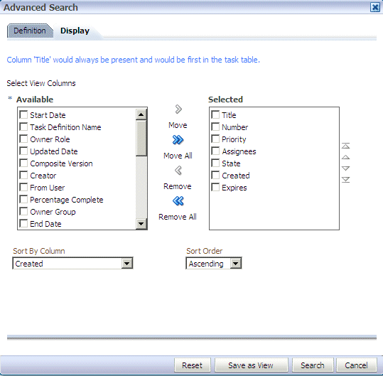This screenshot has width=383, height=376.
Task: Check the State checkbox
Action: click(215, 163)
